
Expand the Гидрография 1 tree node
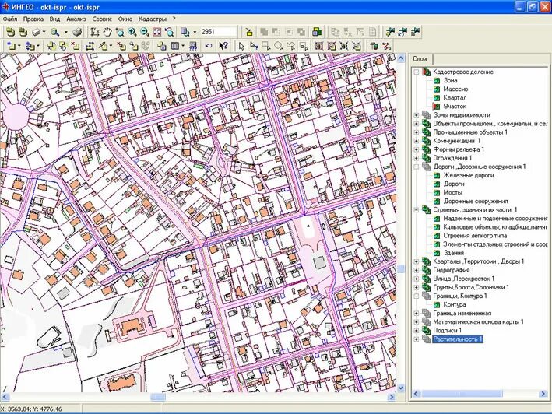click(x=417, y=270)
